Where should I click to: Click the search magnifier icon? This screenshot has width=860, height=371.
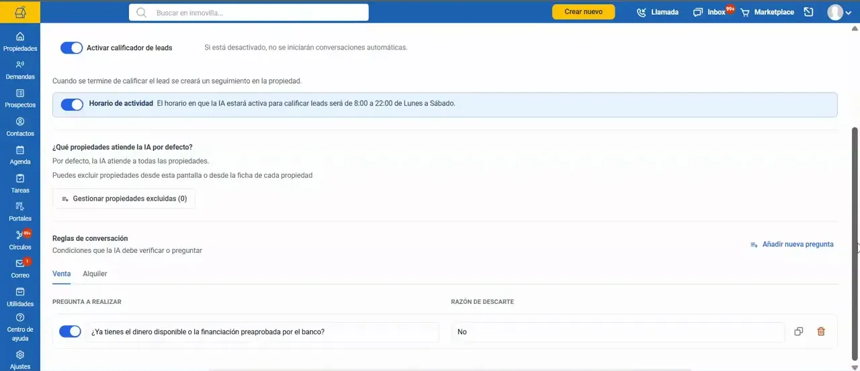coord(142,12)
